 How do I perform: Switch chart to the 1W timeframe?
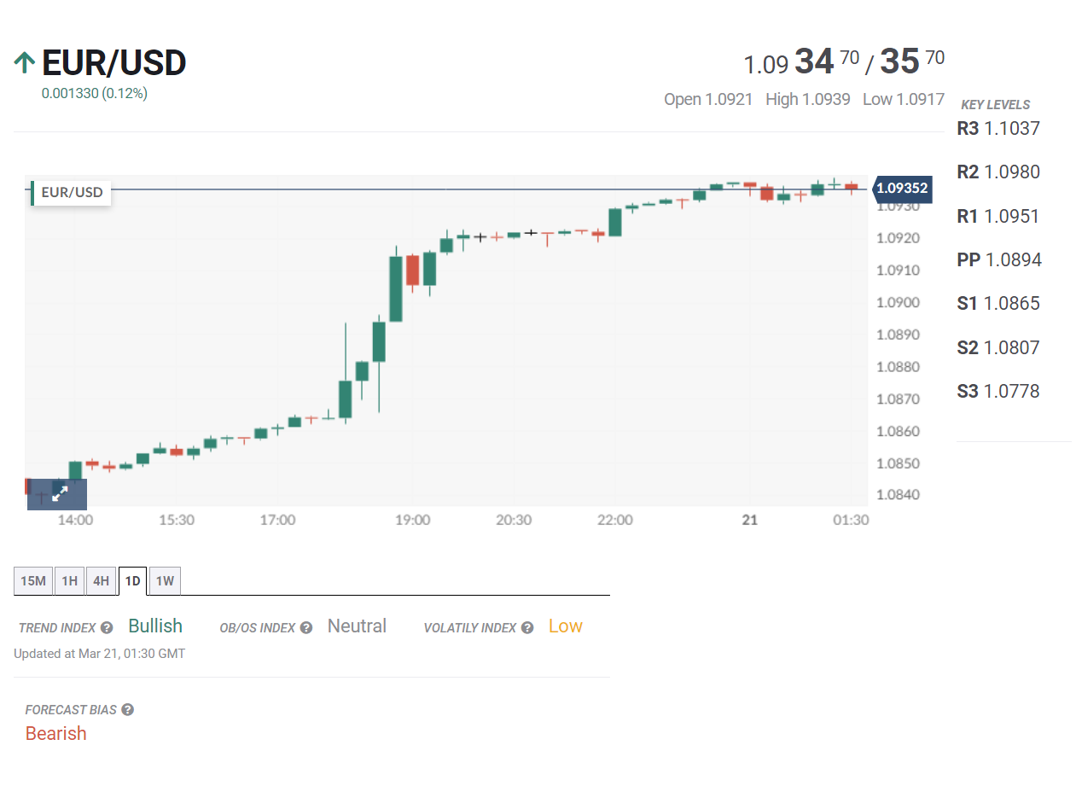[x=165, y=581]
